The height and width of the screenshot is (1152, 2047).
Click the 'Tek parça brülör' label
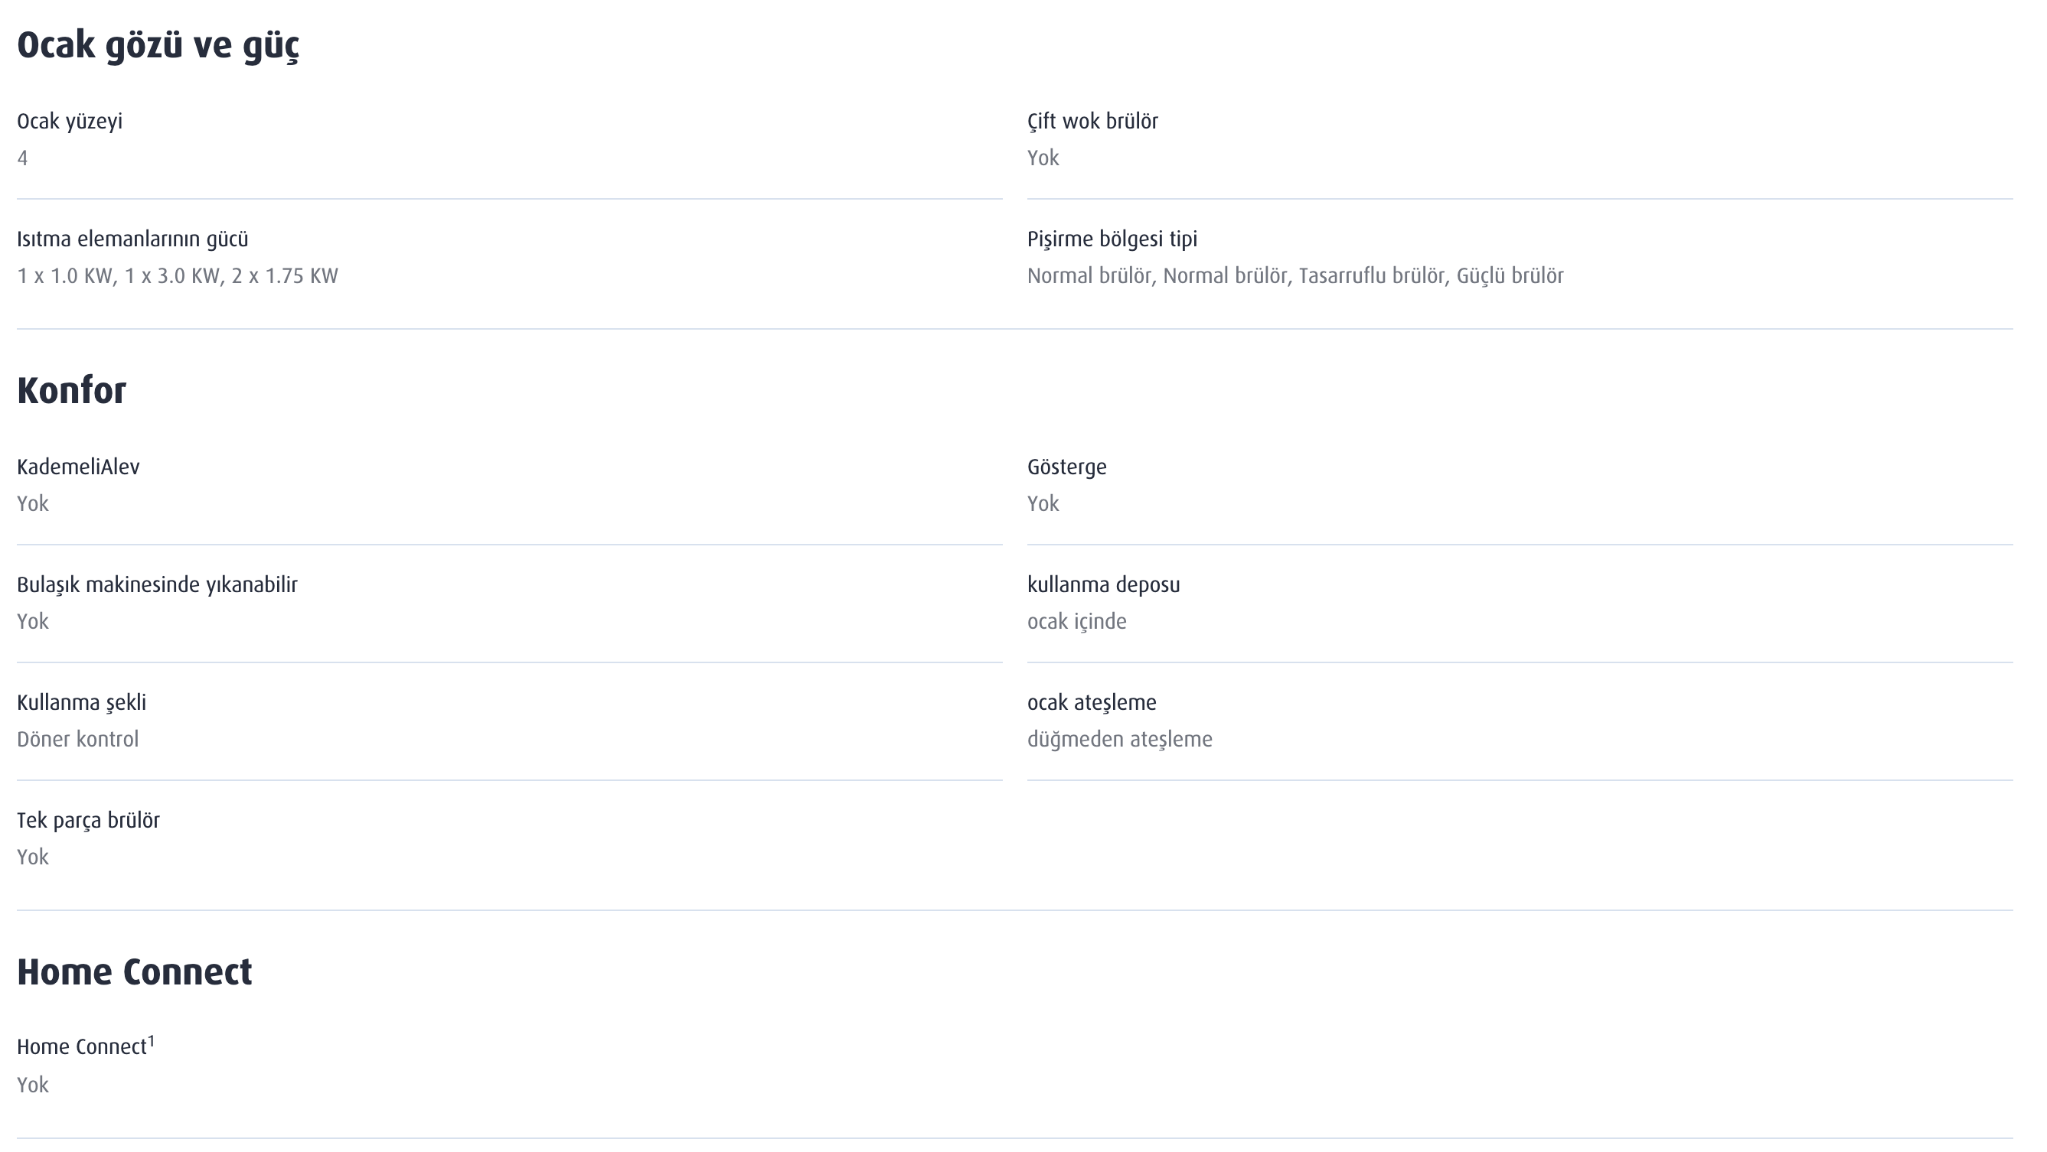tap(88, 821)
